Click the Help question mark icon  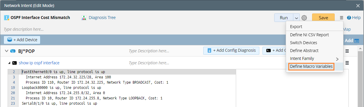click(349, 18)
